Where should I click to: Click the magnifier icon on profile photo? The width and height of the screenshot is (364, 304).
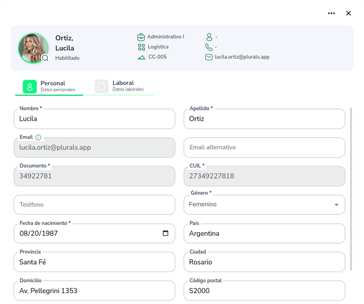tap(45, 58)
